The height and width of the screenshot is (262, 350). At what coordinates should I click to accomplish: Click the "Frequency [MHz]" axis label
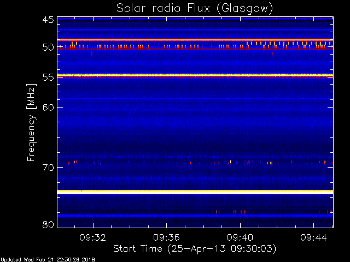(31, 122)
